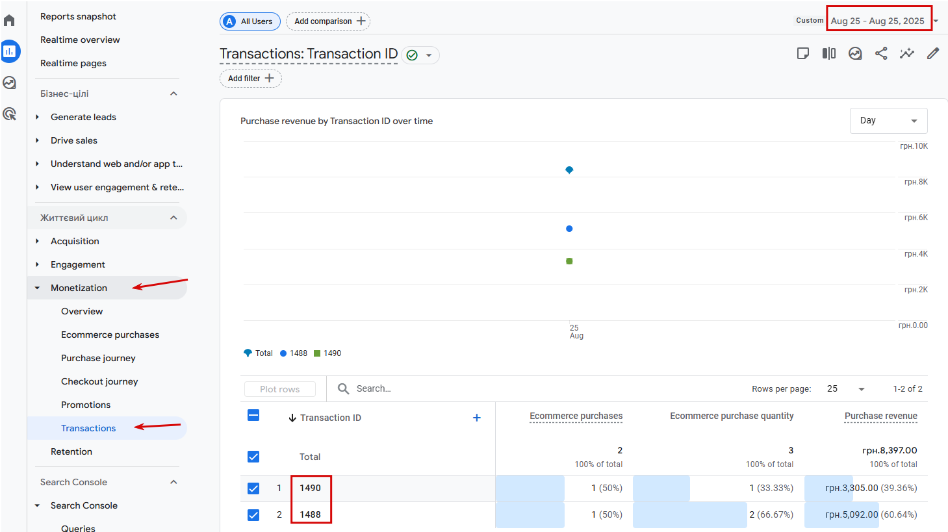Add a dimension with blue plus icon
Viewport: 948px width, 532px height.
477,418
